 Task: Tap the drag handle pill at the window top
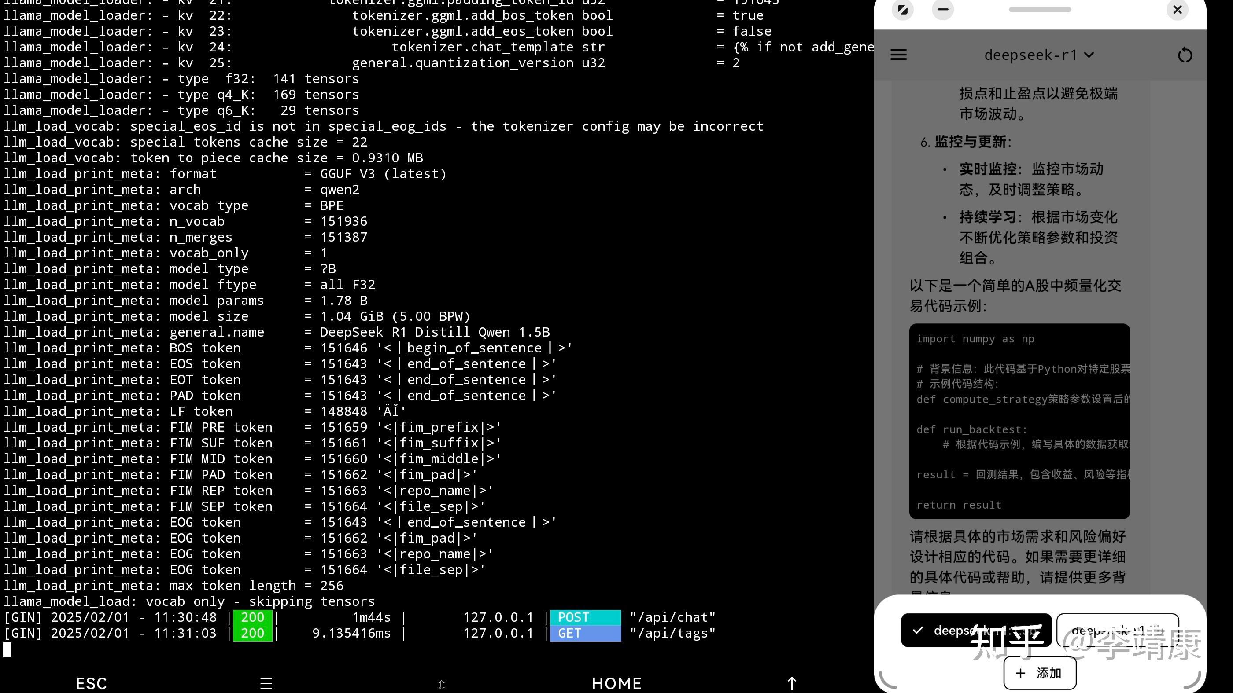click(1040, 10)
